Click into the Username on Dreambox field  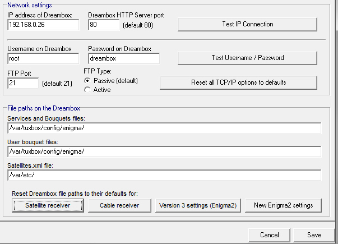(43, 58)
